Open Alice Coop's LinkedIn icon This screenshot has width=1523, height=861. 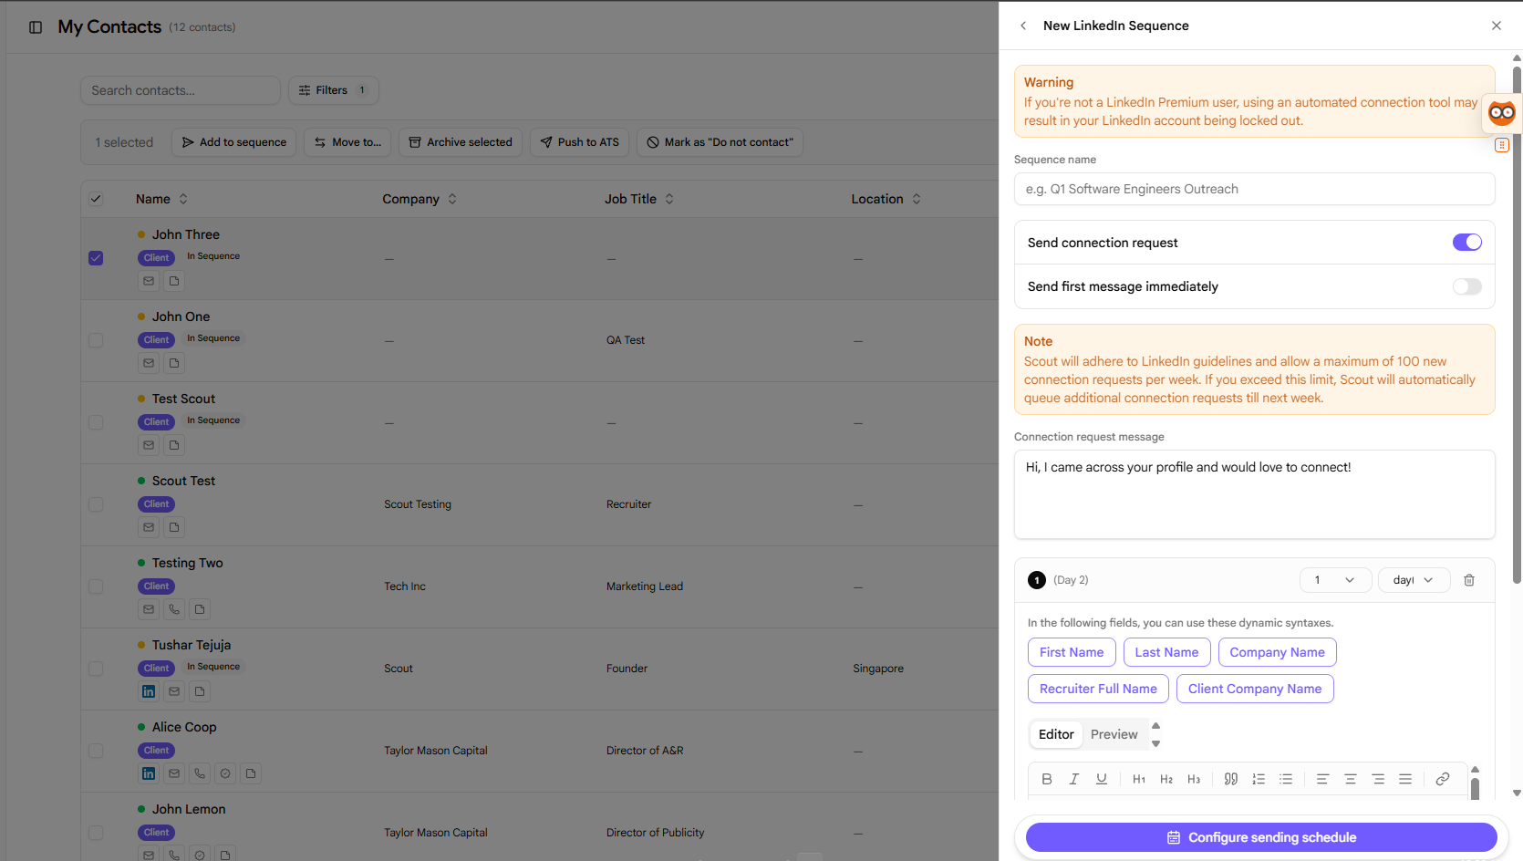(x=149, y=773)
